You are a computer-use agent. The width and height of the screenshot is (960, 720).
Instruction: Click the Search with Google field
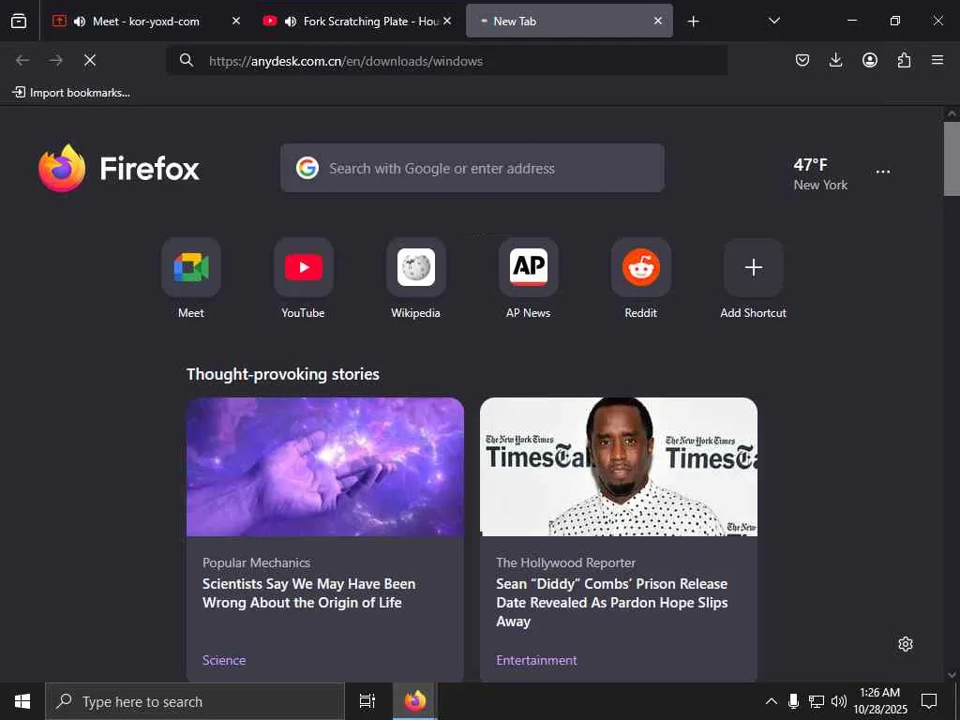(472, 169)
